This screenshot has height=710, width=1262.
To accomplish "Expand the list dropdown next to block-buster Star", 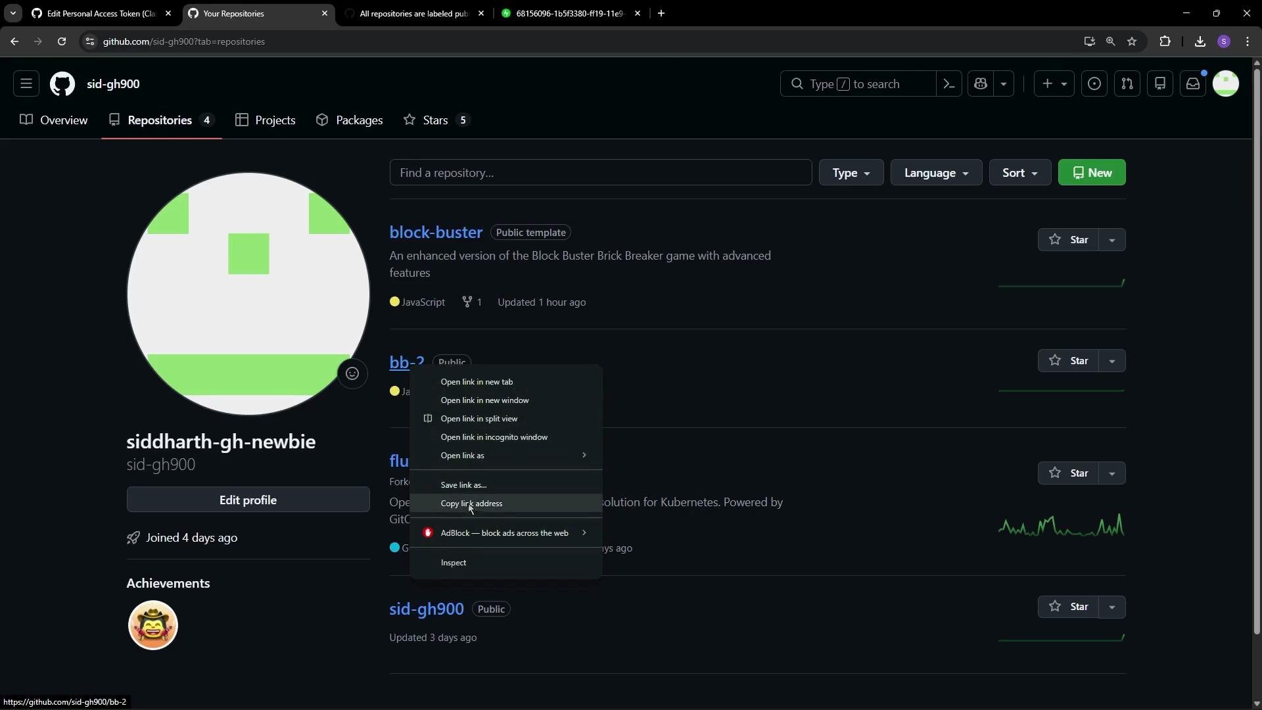I will pos(1112,239).
